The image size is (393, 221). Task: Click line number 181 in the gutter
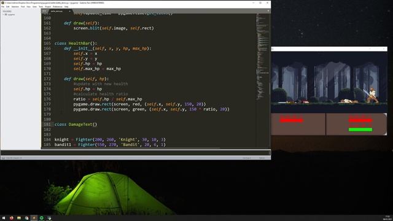[47, 124]
